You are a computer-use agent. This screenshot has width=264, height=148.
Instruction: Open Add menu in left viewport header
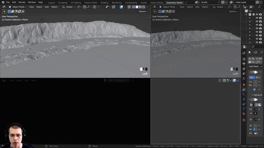point(47,7)
